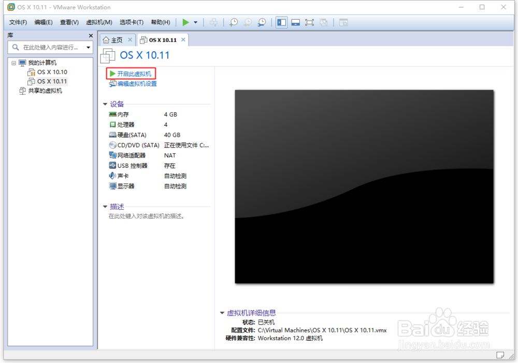Click the NAT network adapter value
The width and height of the screenshot is (518, 363).
coord(170,155)
